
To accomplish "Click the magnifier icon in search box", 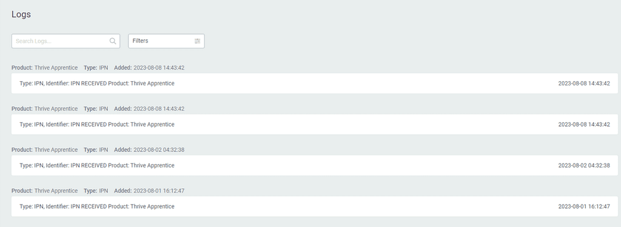I will tap(112, 41).
